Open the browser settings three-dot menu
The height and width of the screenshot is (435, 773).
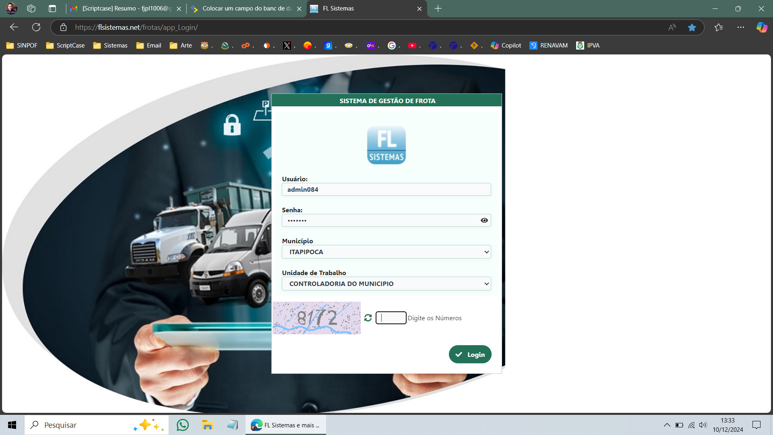(740, 27)
